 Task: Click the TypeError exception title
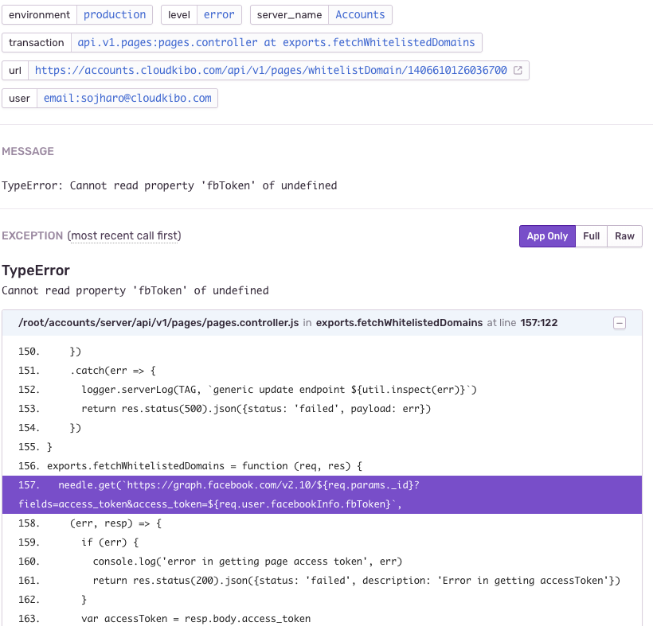pyautogui.click(x=36, y=270)
